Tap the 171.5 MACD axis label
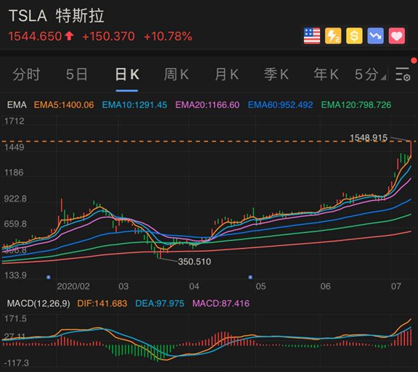This screenshot has height=372, width=418. [x=15, y=319]
